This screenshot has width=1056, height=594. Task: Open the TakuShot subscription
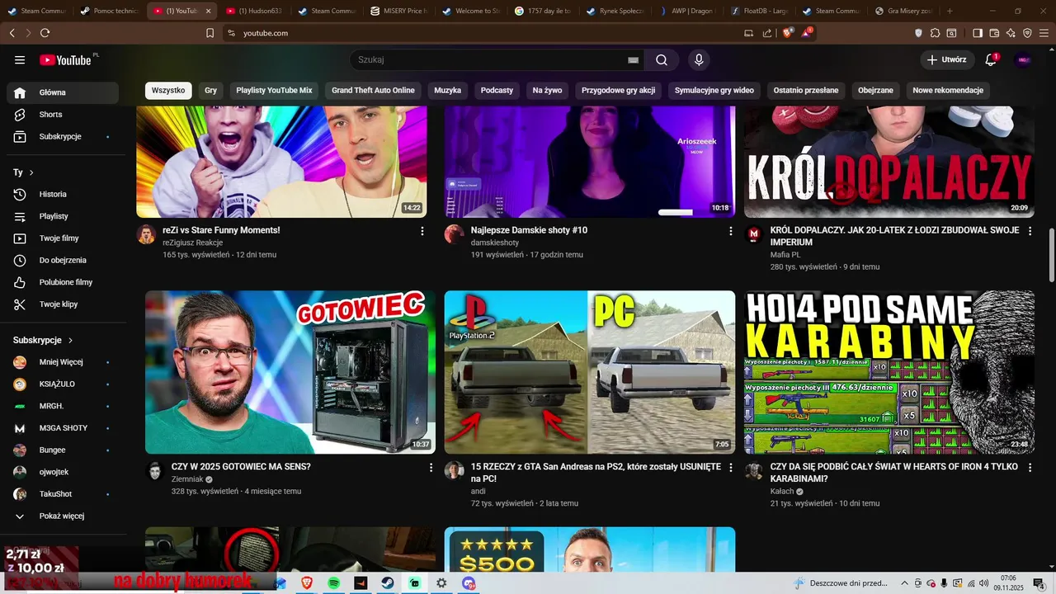[x=63, y=494]
